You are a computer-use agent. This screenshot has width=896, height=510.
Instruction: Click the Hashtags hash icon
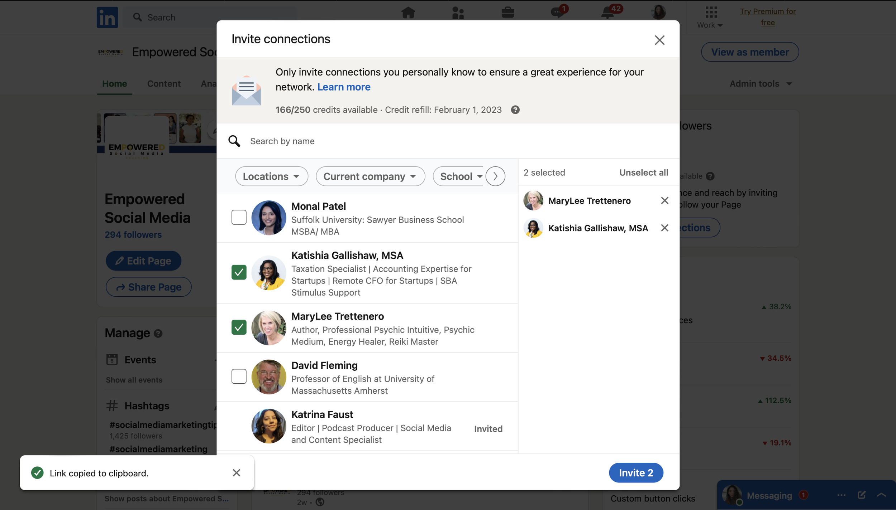pos(112,406)
